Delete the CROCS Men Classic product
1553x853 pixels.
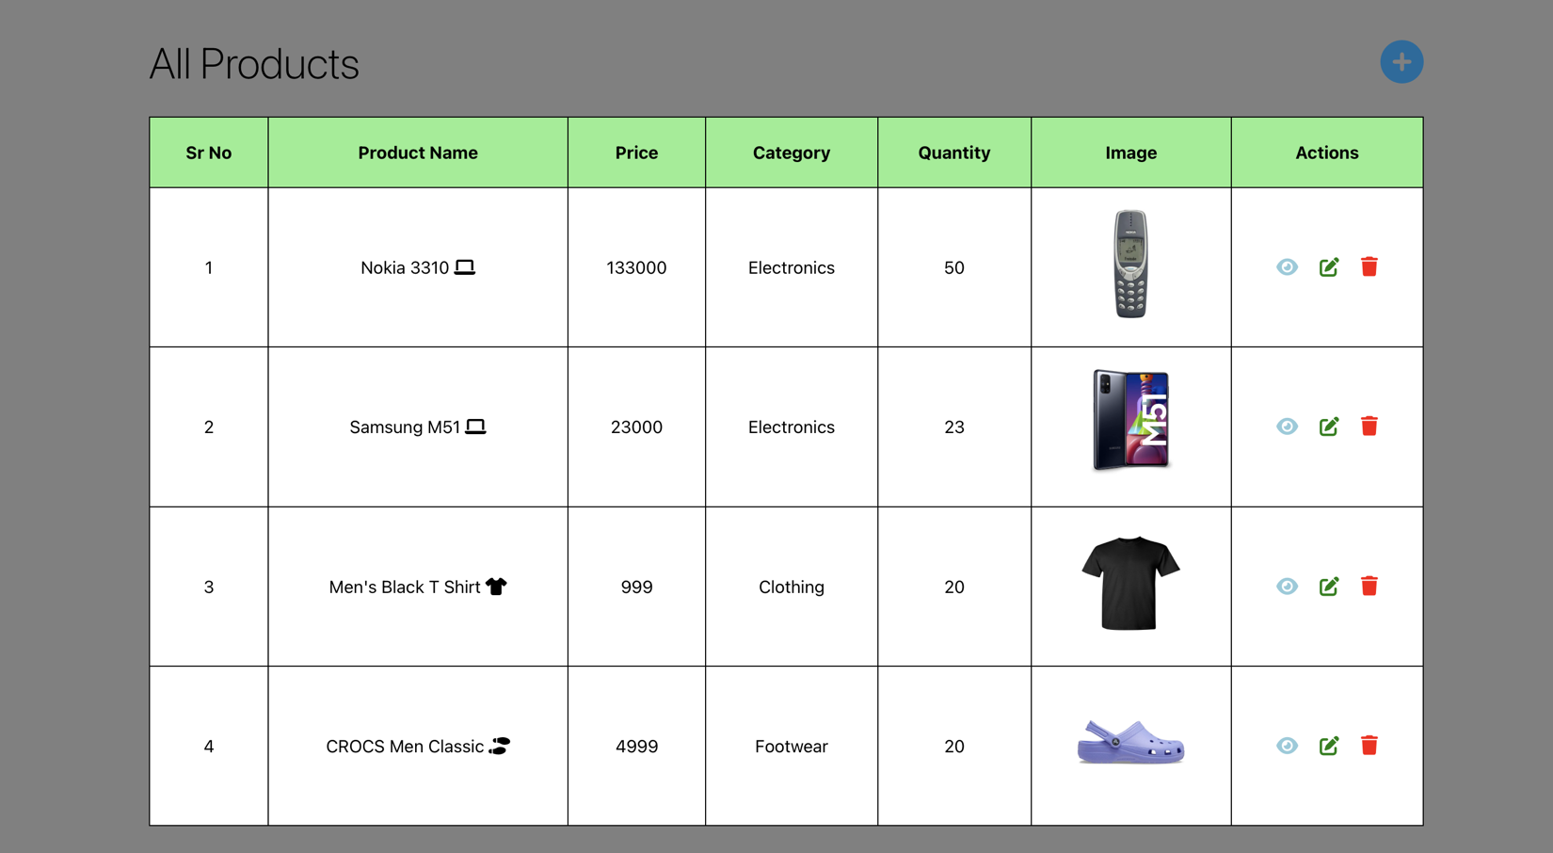tap(1369, 746)
